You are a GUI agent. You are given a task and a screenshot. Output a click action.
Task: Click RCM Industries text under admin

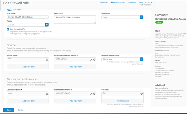coord(146,5)
